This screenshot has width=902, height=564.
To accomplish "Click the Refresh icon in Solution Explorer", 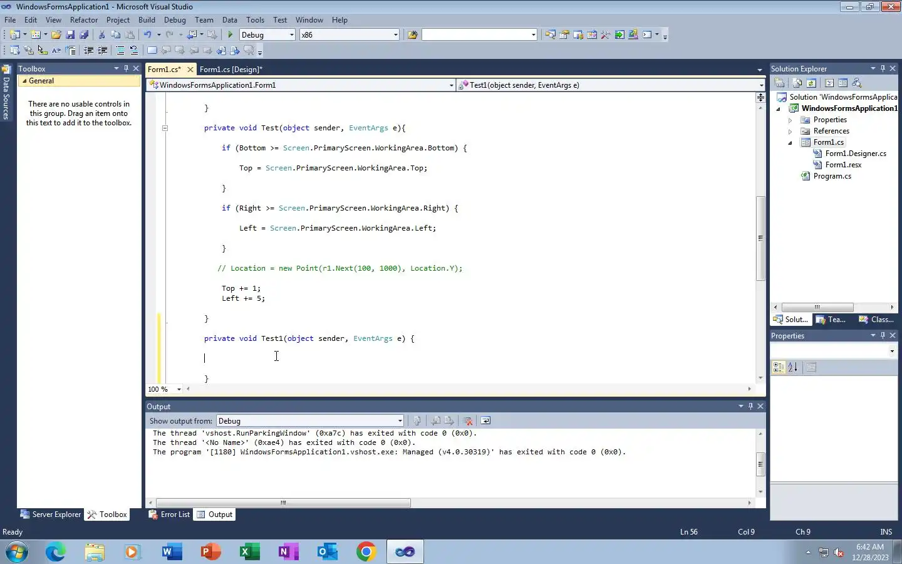I will click(x=811, y=83).
